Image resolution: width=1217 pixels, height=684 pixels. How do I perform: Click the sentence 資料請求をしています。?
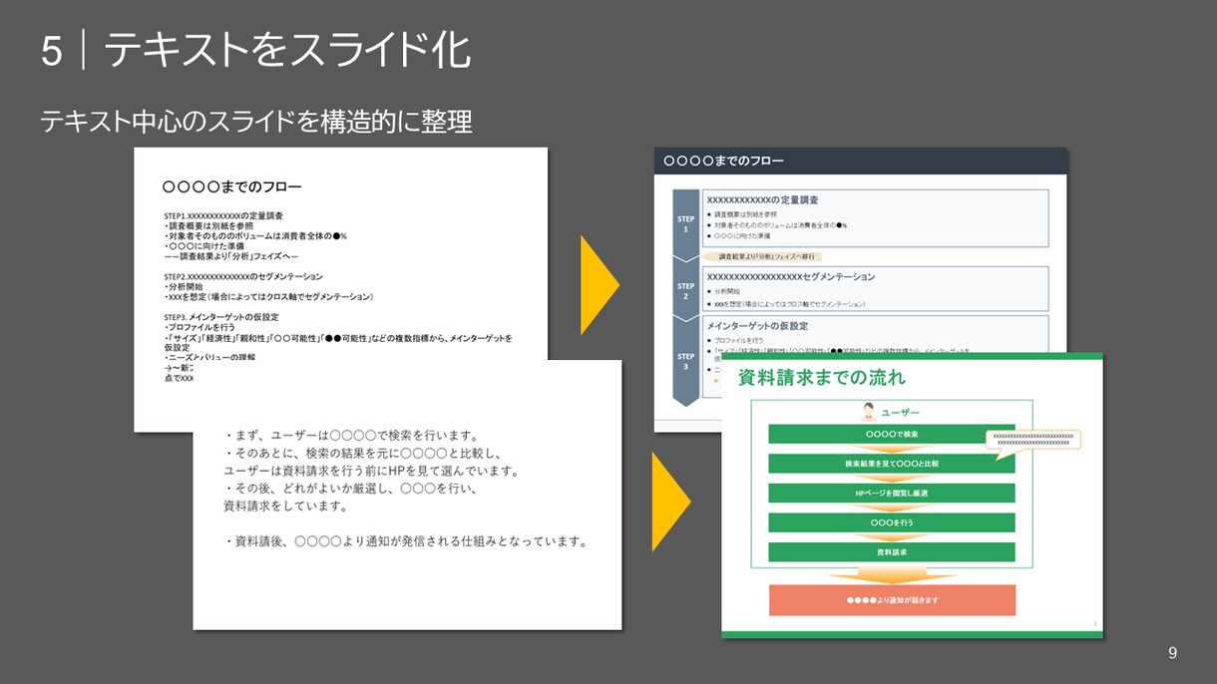(x=285, y=507)
